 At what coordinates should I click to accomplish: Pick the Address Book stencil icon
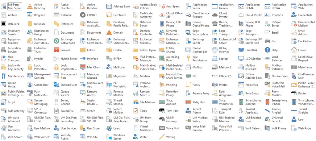[x=109, y=6]
